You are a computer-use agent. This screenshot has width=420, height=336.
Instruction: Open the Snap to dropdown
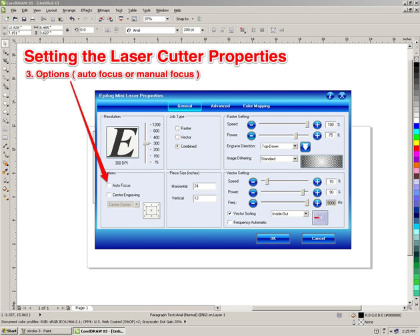(x=193, y=19)
